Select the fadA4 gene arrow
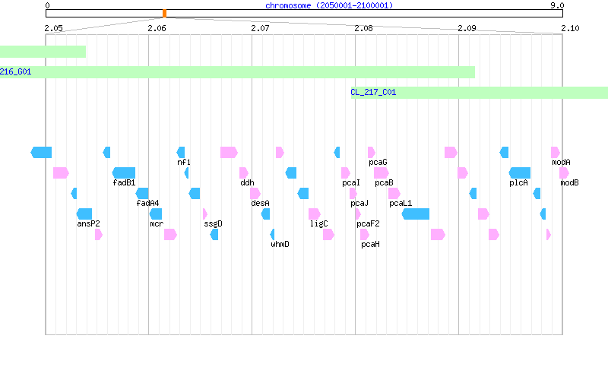Screen dimensions: 608x380 click(142, 194)
